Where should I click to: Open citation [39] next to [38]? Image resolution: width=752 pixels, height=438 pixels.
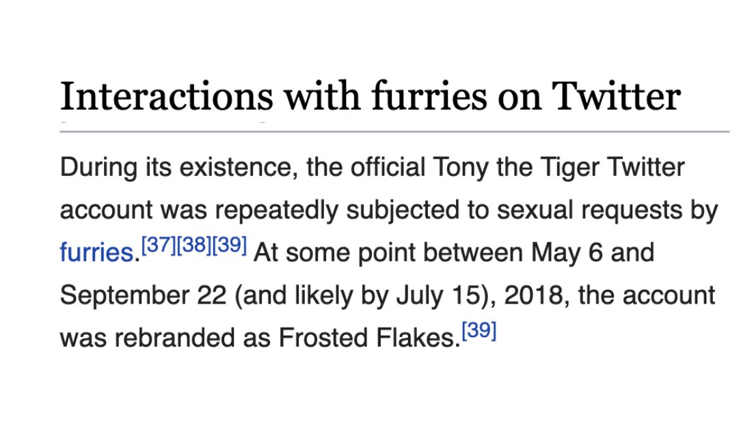click(x=230, y=245)
